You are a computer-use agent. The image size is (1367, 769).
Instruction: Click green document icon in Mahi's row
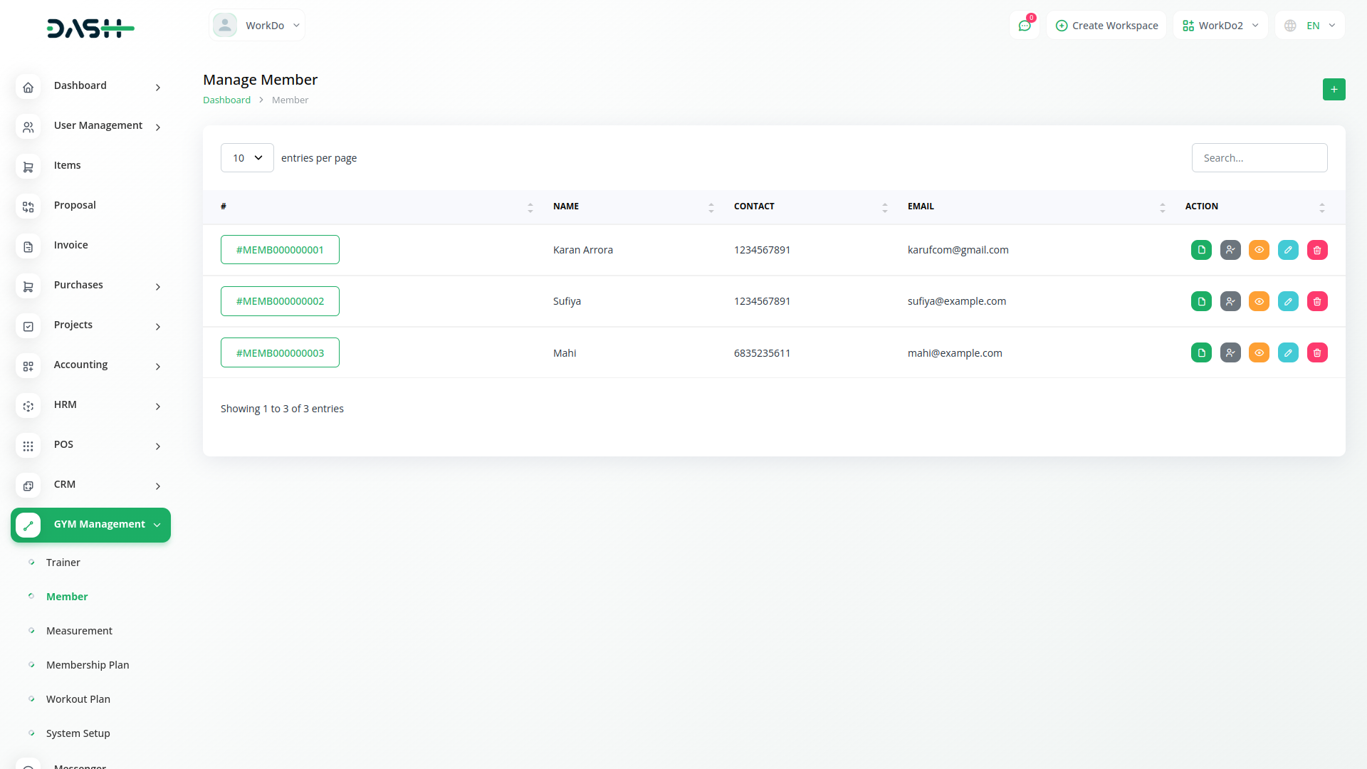1201,352
